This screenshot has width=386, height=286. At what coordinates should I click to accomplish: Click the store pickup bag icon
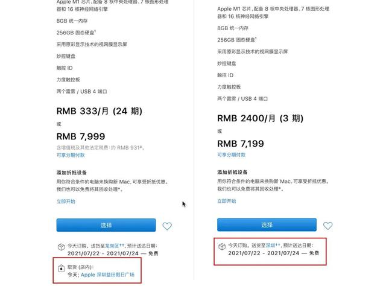click(61, 268)
